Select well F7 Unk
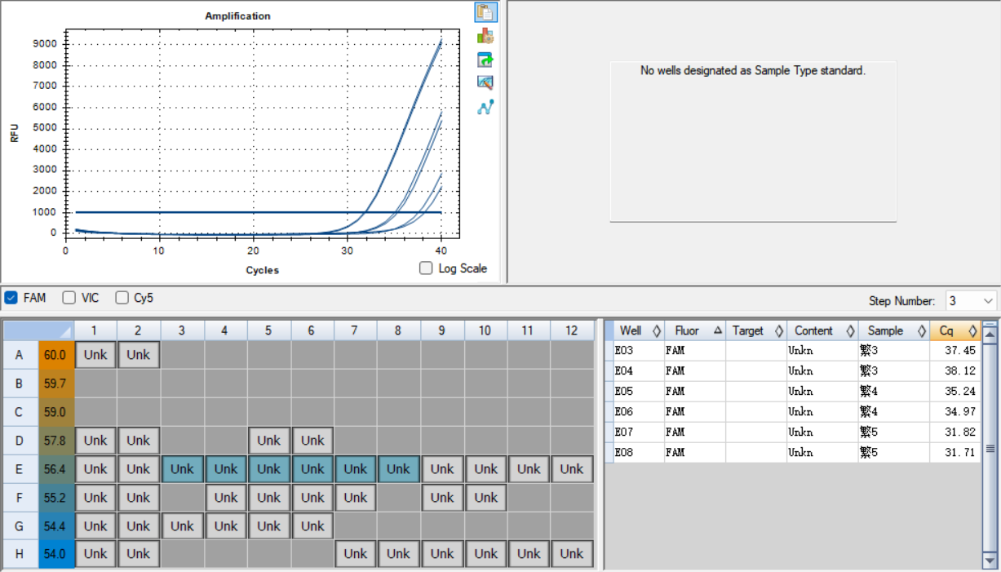The image size is (1001, 572). [x=356, y=498]
